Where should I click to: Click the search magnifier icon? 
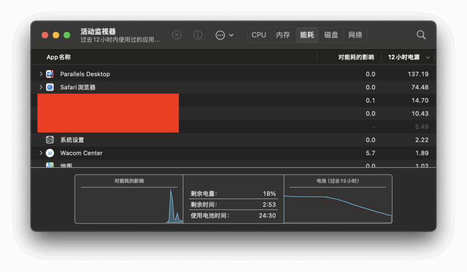pyautogui.click(x=421, y=35)
